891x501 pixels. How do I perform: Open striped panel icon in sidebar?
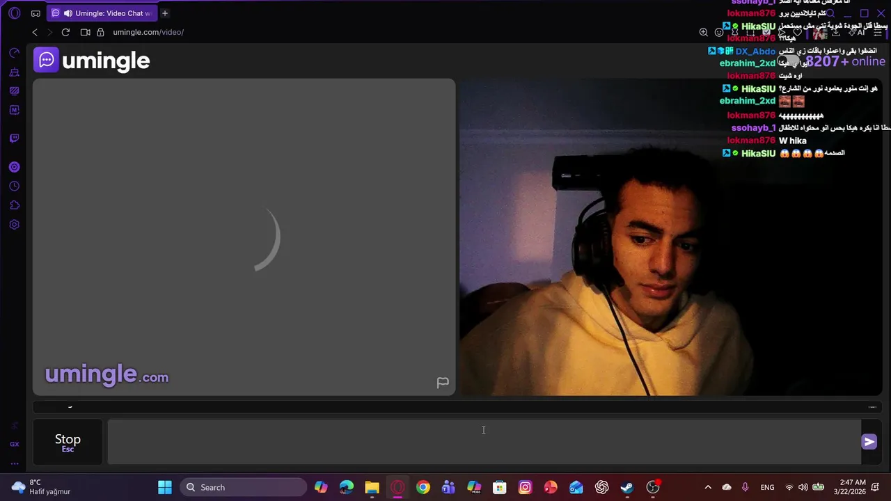[x=14, y=90]
